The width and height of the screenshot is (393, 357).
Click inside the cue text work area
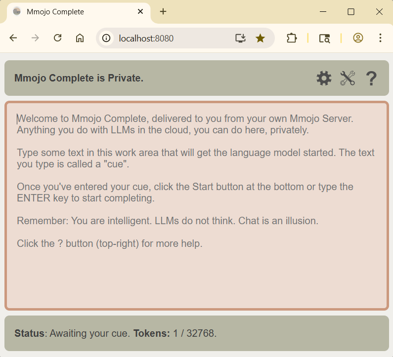pyautogui.click(x=196, y=277)
